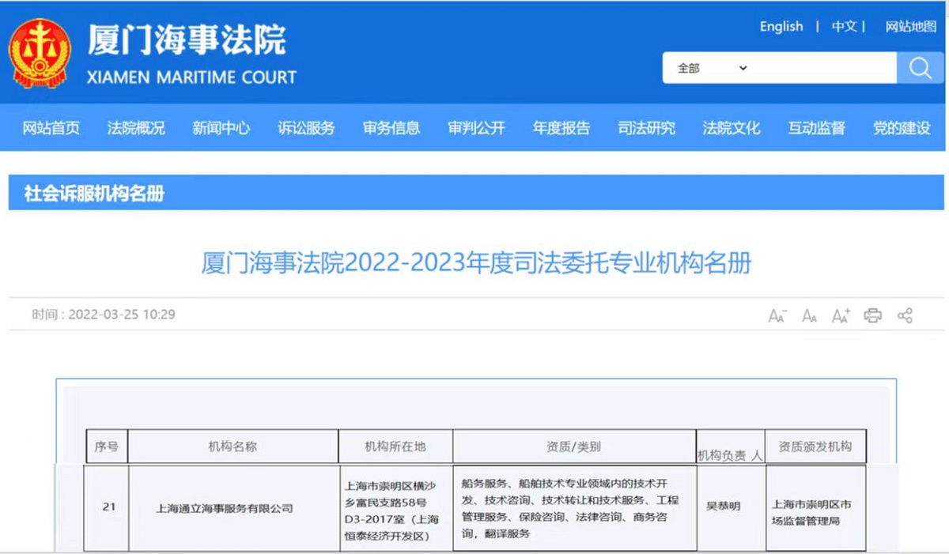Select 诉讼服务 from the navigation
Viewport: 949px width, 554px height.
tap(308, 128)
